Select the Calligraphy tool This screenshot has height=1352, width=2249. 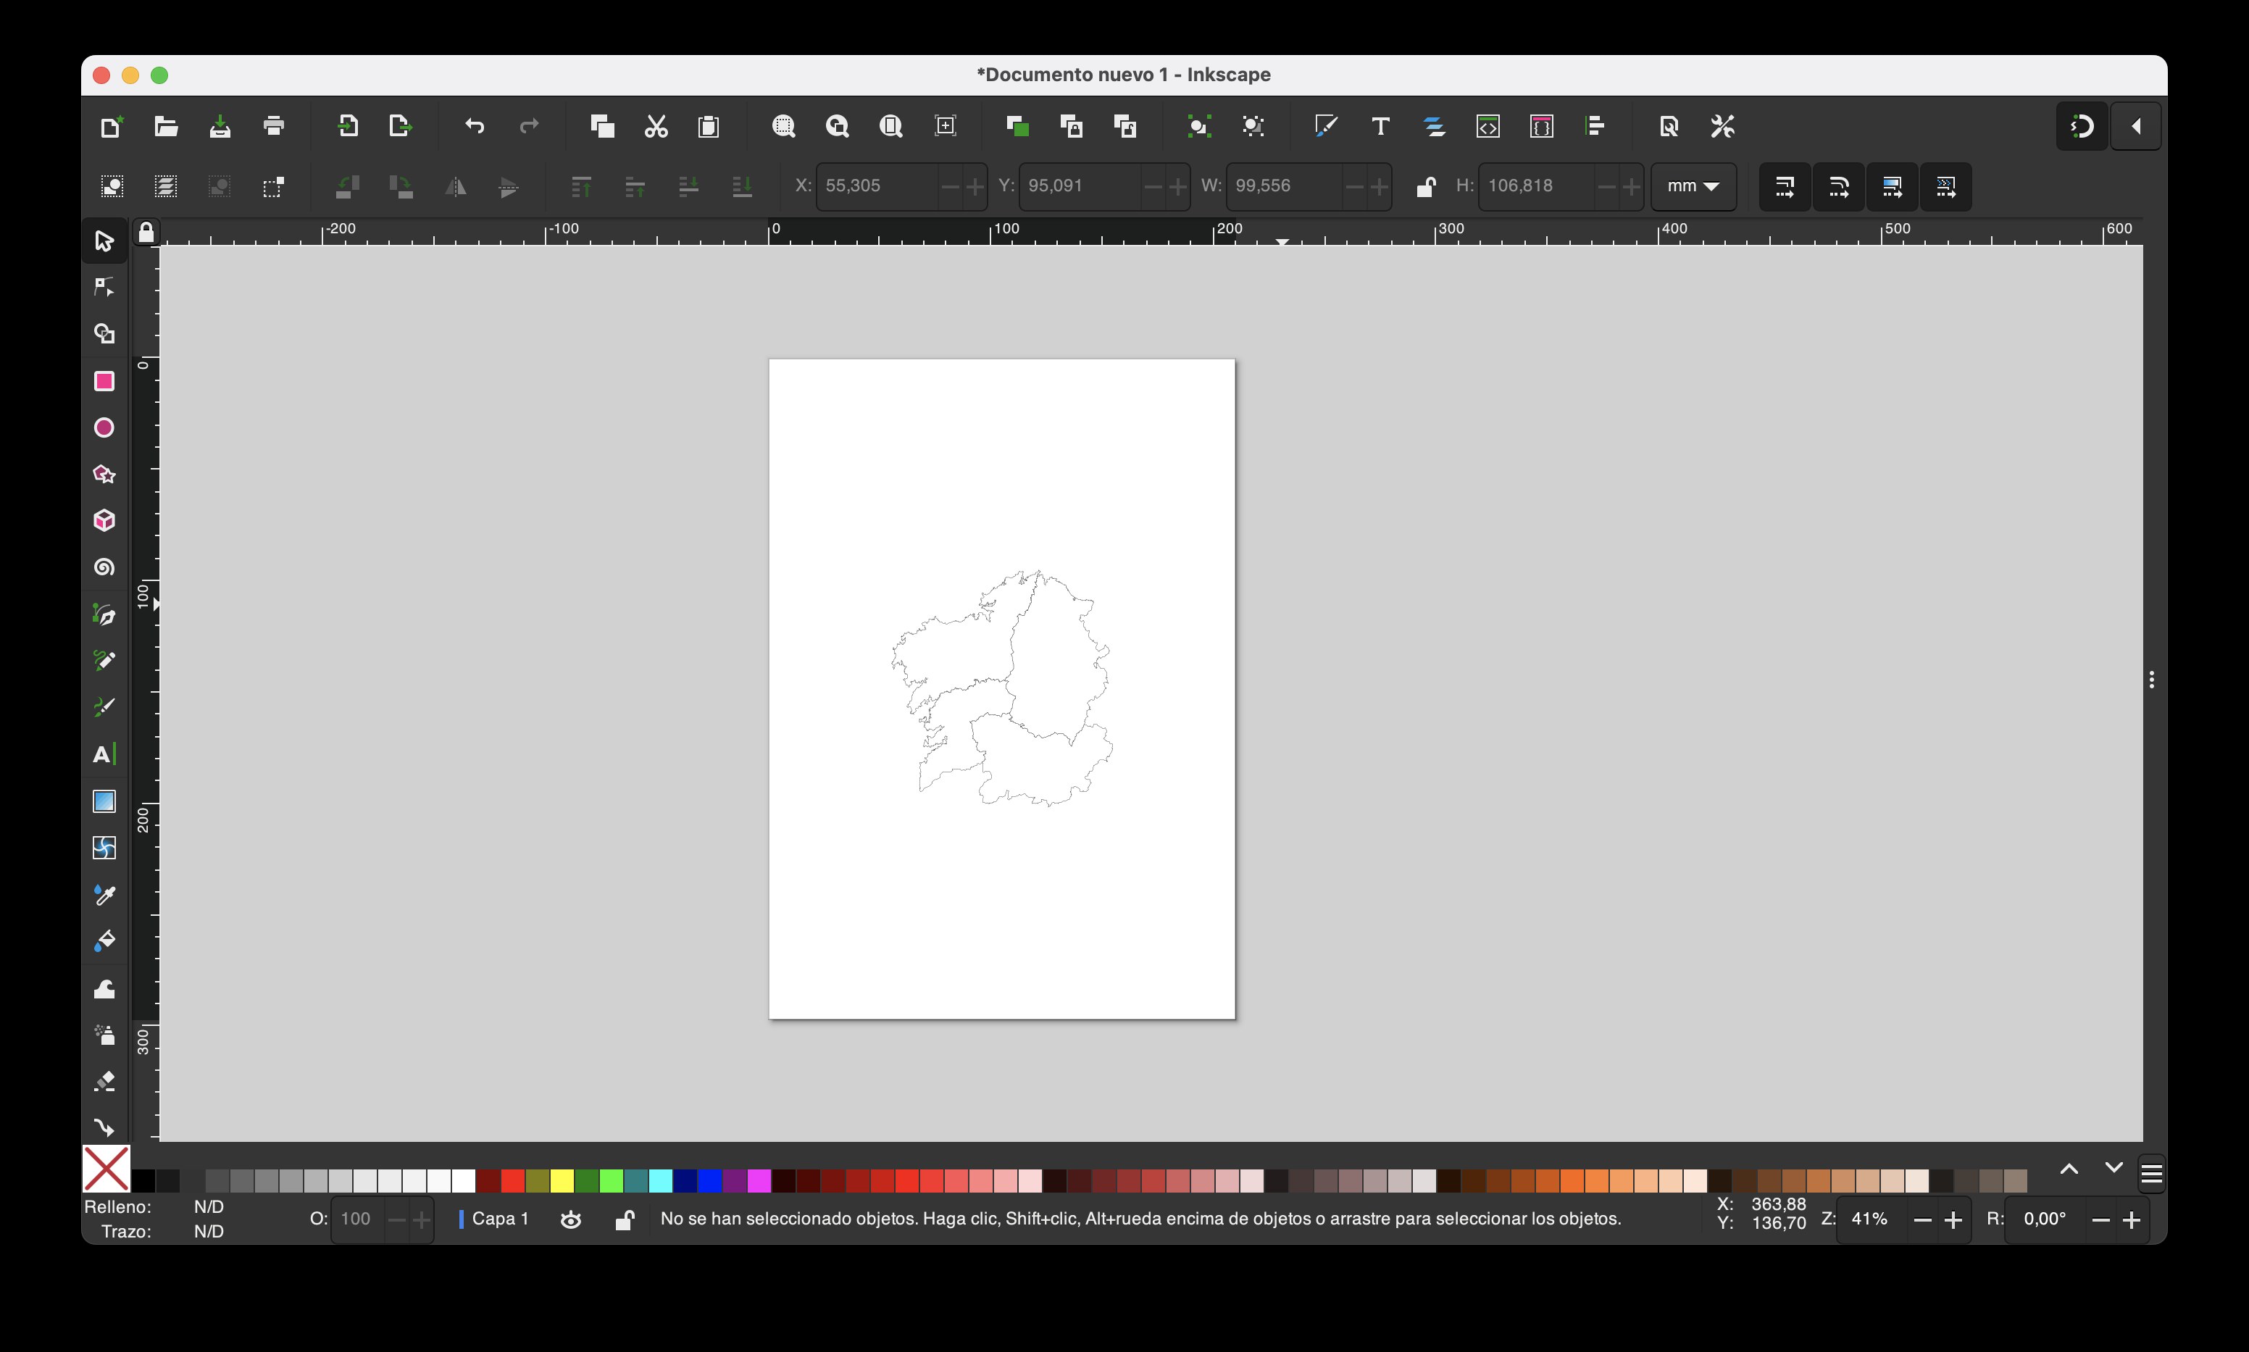click(104, 707)
